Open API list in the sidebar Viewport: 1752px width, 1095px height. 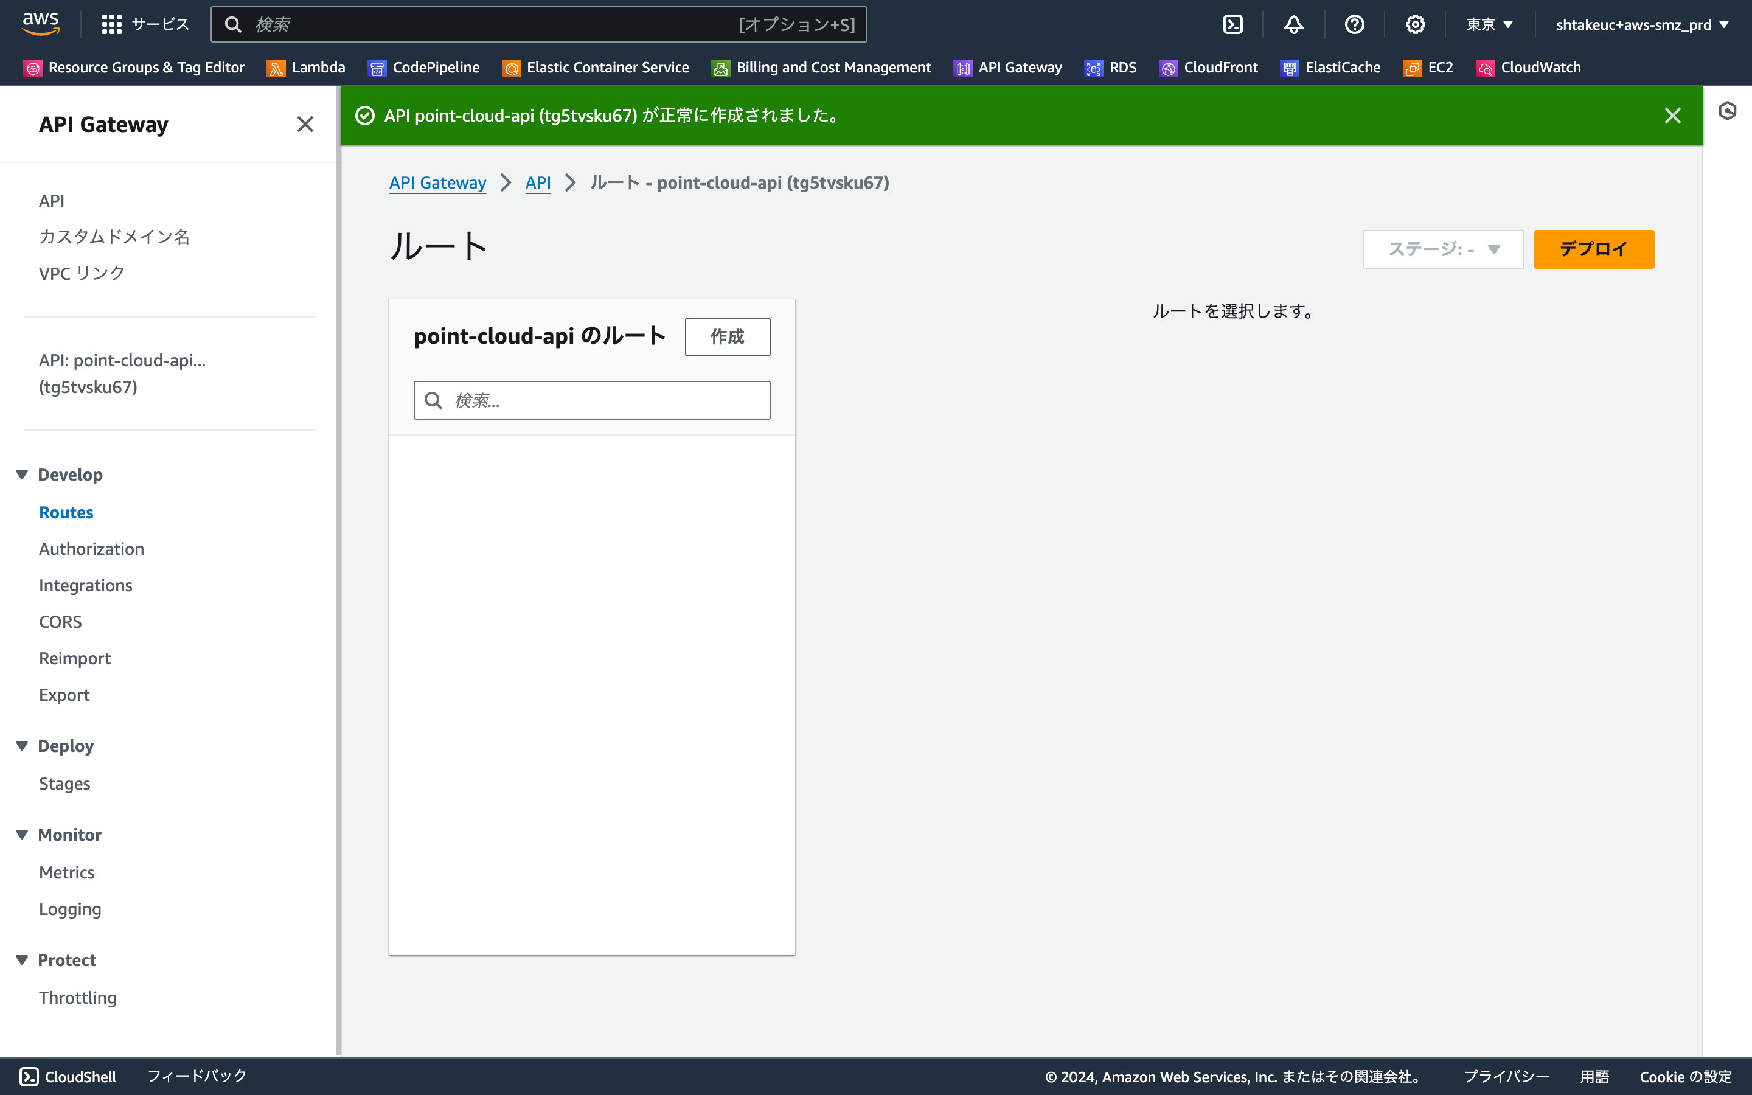click(51, 201)
